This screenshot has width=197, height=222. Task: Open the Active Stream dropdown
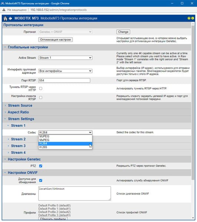click(65, 58)
